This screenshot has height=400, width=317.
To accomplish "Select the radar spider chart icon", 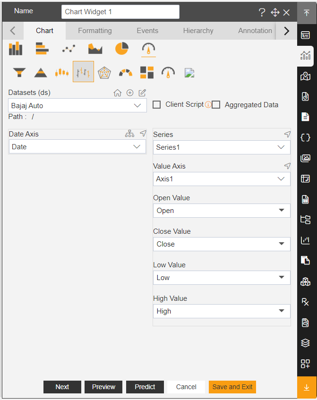I will (x=104, y=72).
